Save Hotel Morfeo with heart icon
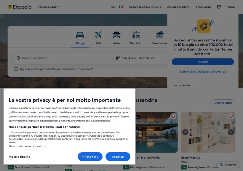The image size is (243, 171). (231, 116)
